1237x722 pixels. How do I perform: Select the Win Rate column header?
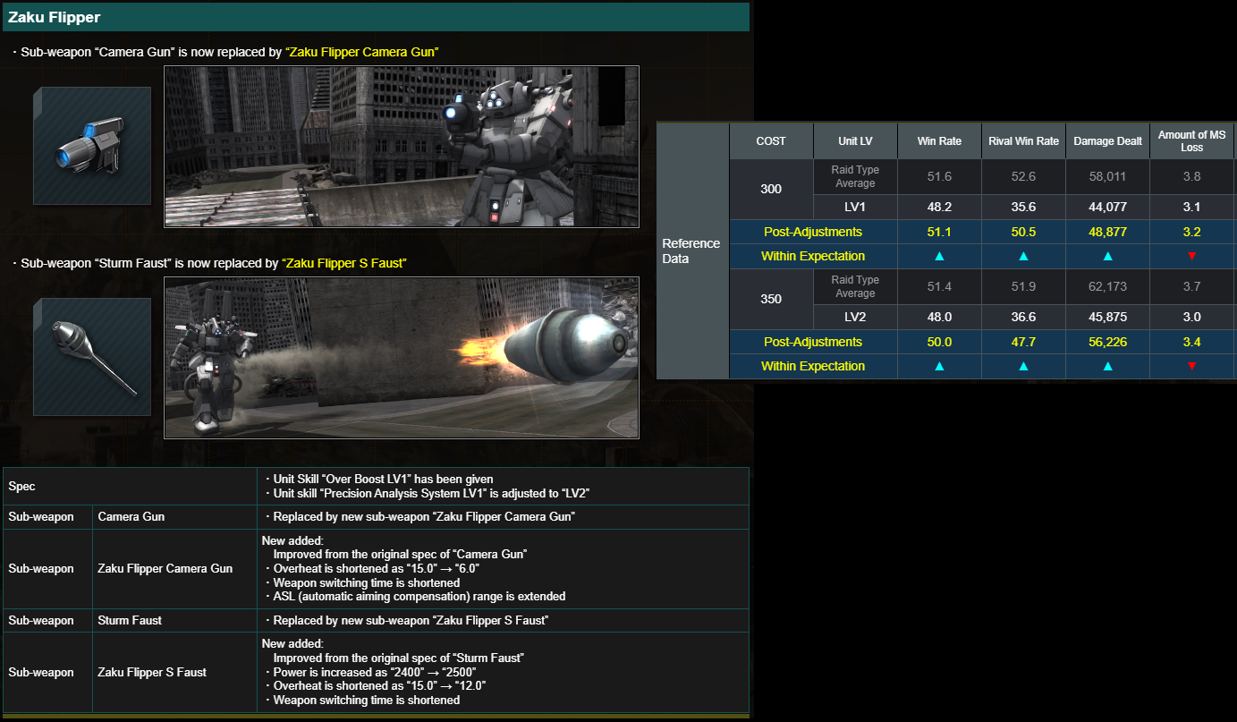939,141
